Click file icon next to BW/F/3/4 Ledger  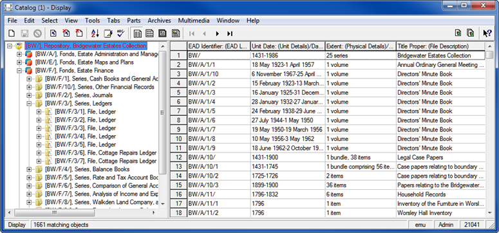tap(48, 136)
